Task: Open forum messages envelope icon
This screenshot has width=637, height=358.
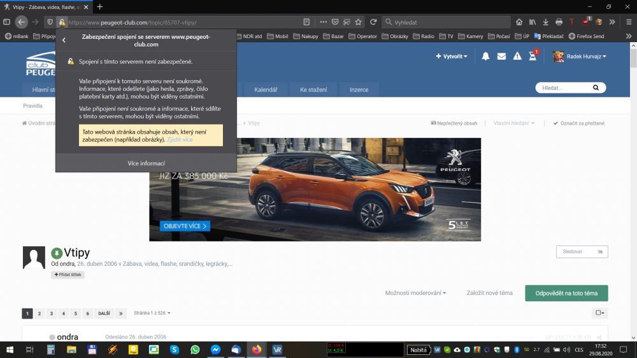Action: pyautogui.click(x=502, y=57)
